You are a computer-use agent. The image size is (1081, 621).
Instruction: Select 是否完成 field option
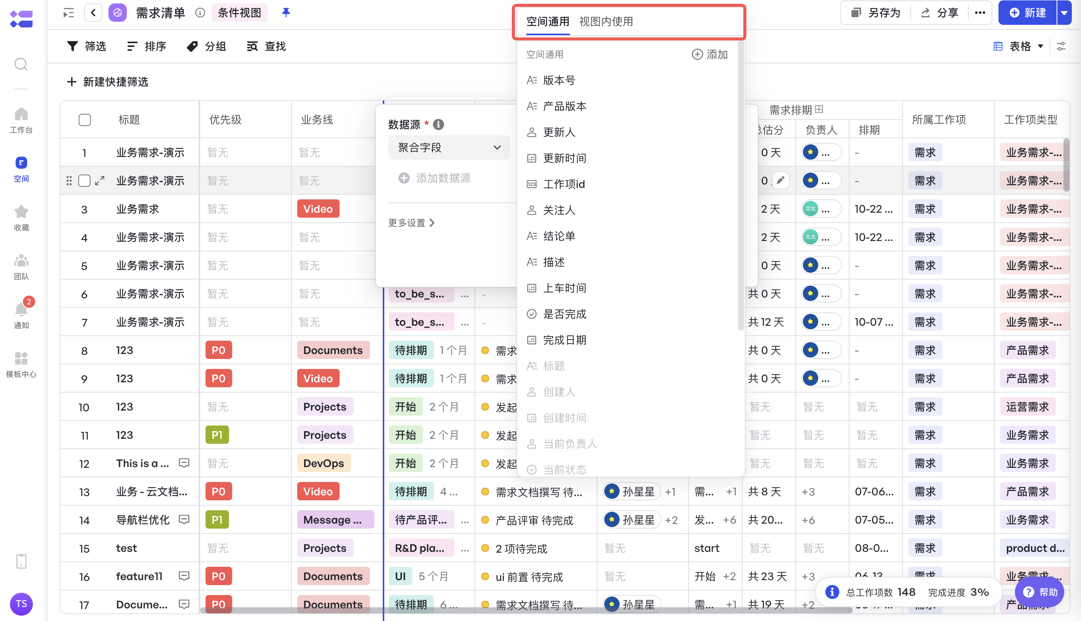[627, 314]
